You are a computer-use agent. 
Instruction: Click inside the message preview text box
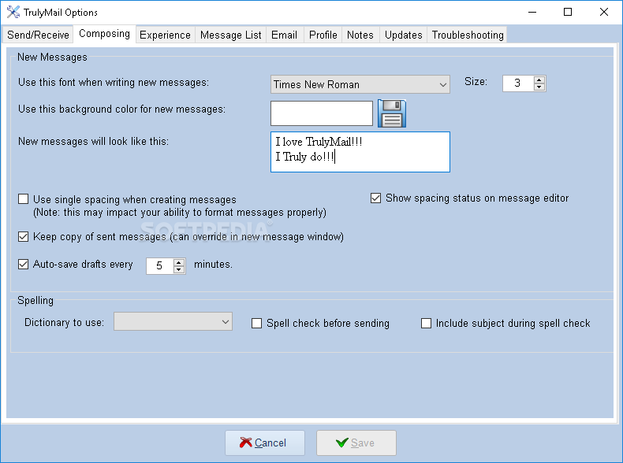[360, 152]
